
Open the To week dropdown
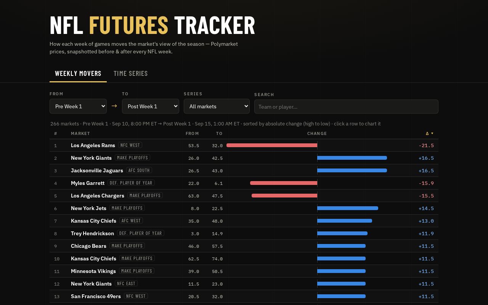click(151, 106)
